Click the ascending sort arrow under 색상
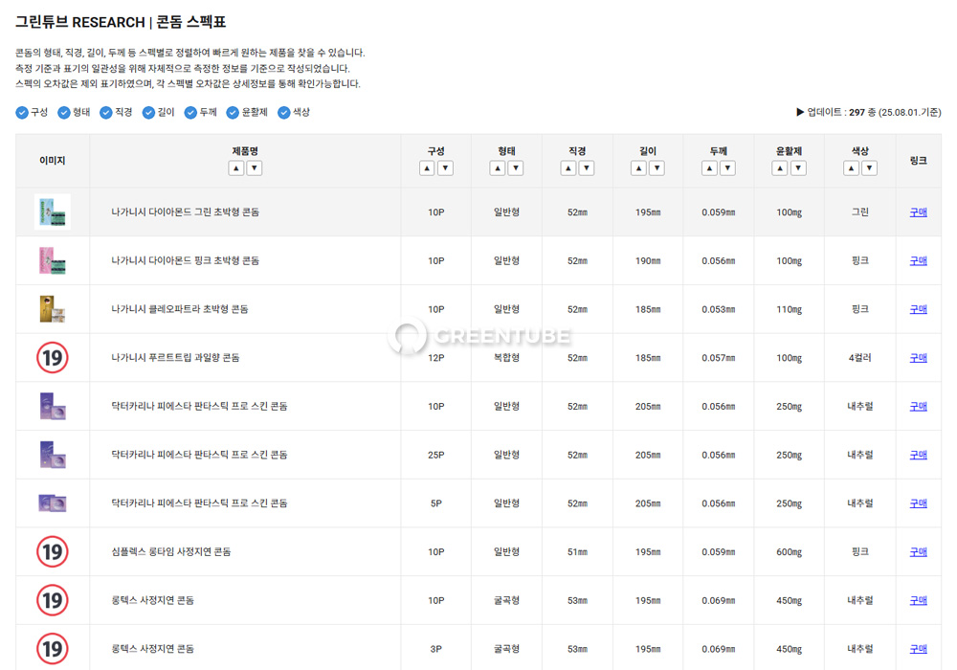 [x=850, y=167]
